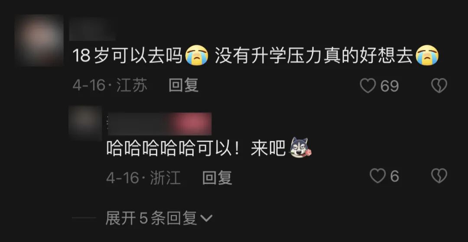Viewport: 468px width, 242px height.
Task: Click crying emoji at end of top comment
Action: (x=427, y=55)
